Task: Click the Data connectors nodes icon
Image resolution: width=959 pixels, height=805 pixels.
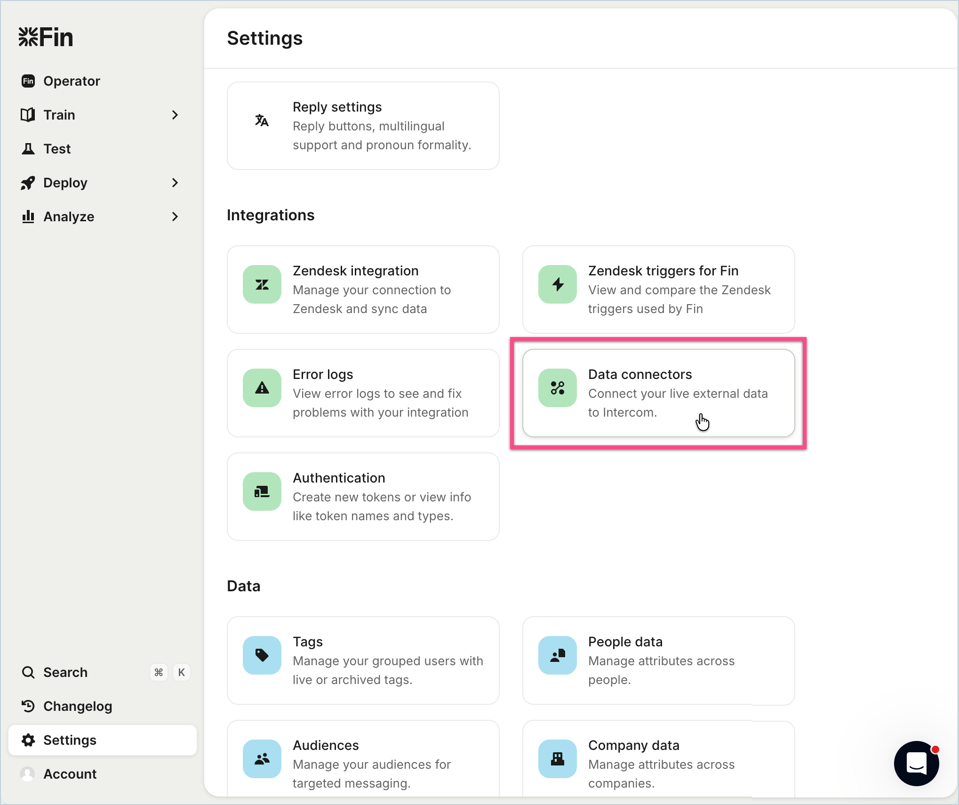Action: point(558,388)
